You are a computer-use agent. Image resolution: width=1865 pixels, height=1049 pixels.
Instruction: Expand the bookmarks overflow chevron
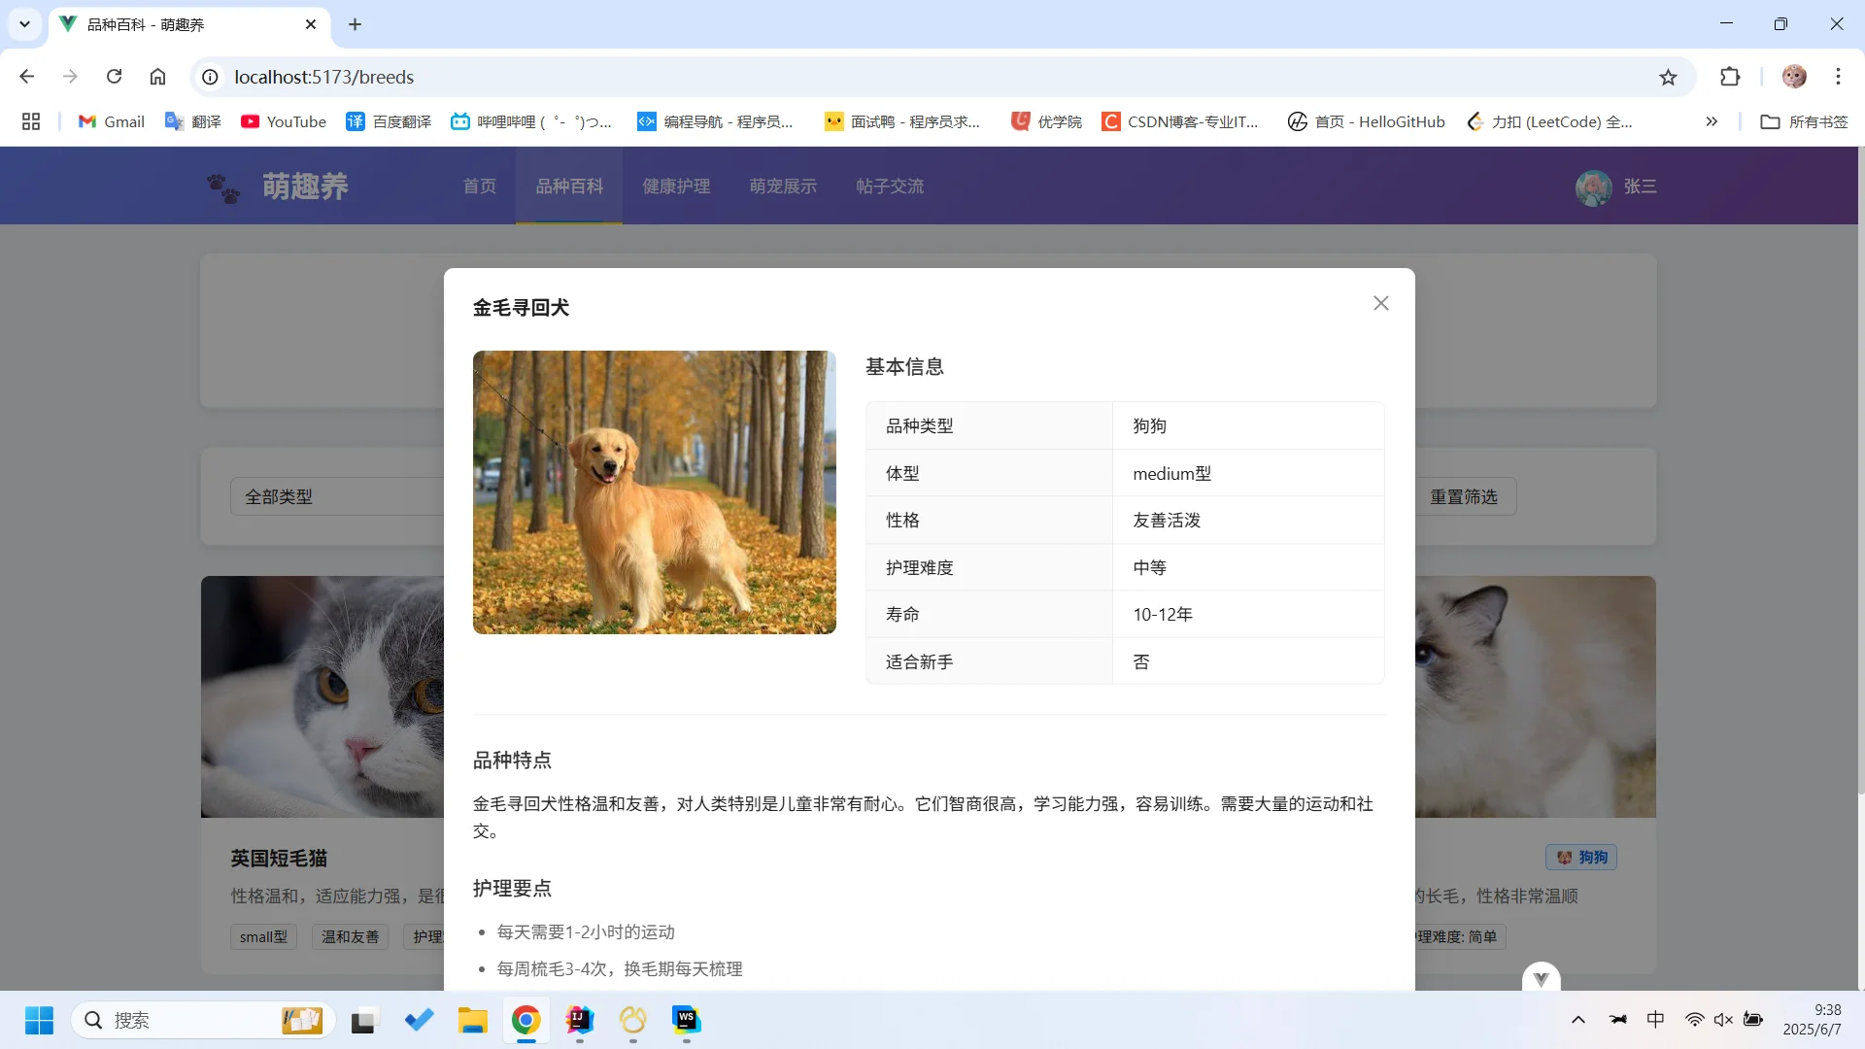(x=1711, y=121)
